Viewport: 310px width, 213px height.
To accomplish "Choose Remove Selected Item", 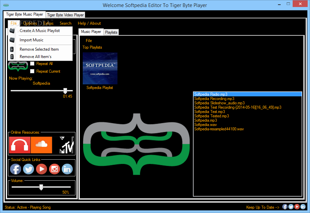I will 40,49.
